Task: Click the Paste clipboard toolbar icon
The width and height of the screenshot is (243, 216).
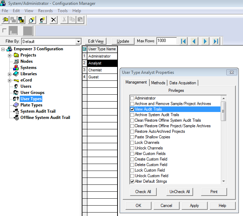Action: [x=80, y=20]
